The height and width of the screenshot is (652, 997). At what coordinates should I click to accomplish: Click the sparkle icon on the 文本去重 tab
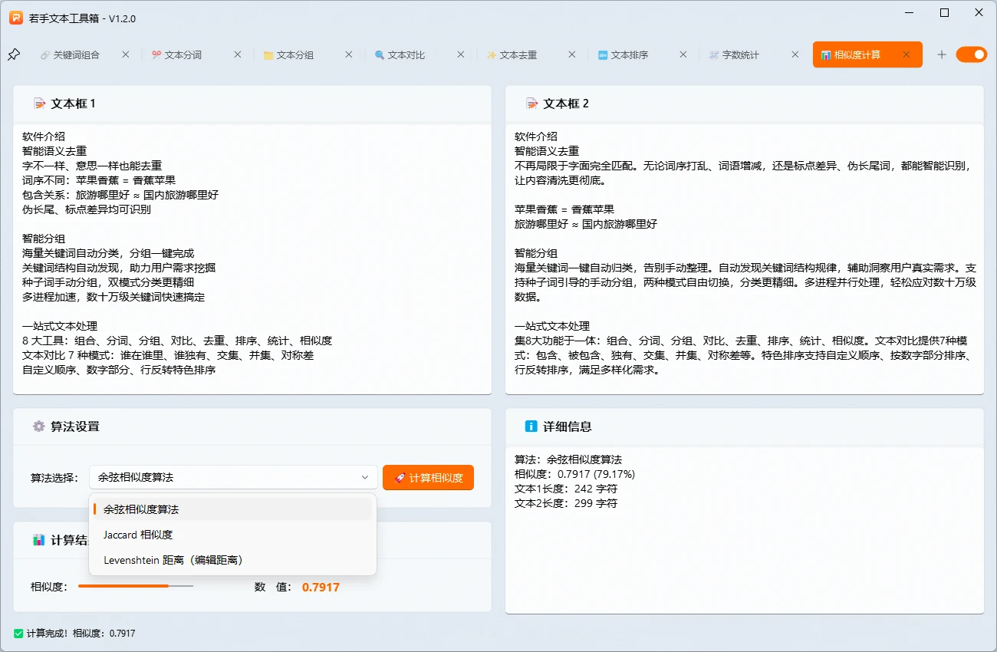493,54
